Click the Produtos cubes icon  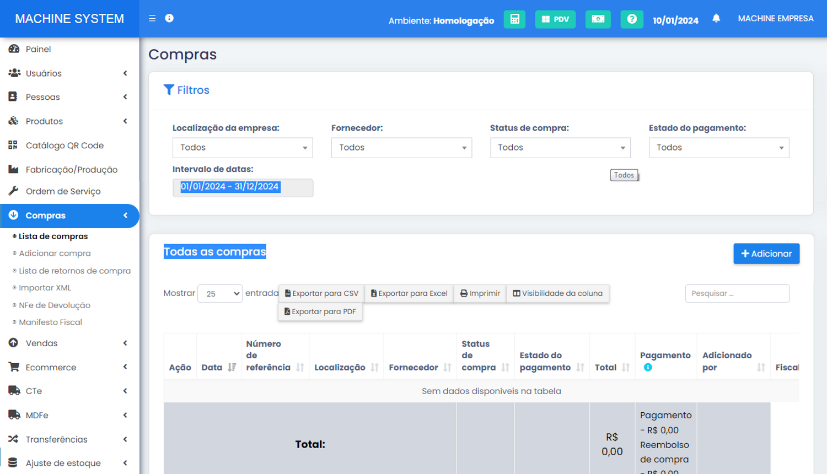pos(14,121)
